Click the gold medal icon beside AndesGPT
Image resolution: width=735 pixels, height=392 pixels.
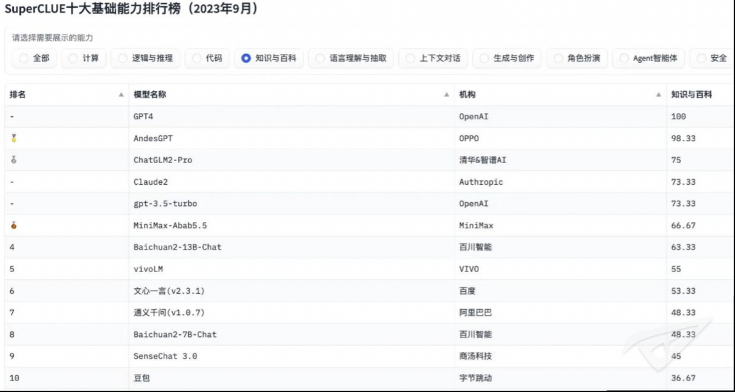[13, 138]
